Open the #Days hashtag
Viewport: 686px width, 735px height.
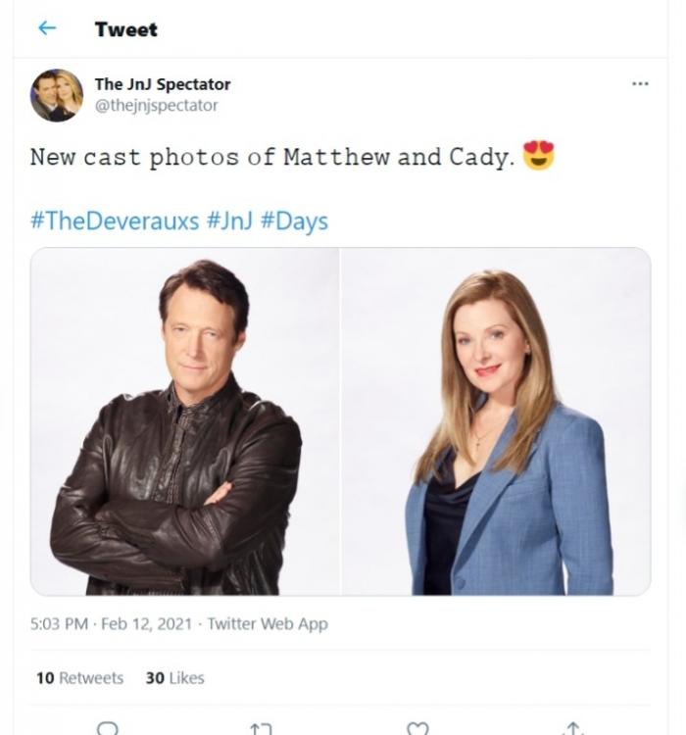(x=294, y=220)
